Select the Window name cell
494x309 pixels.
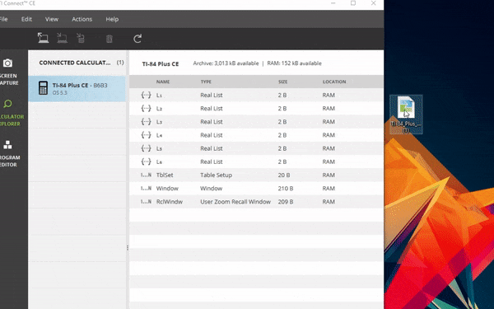(167, 188)
